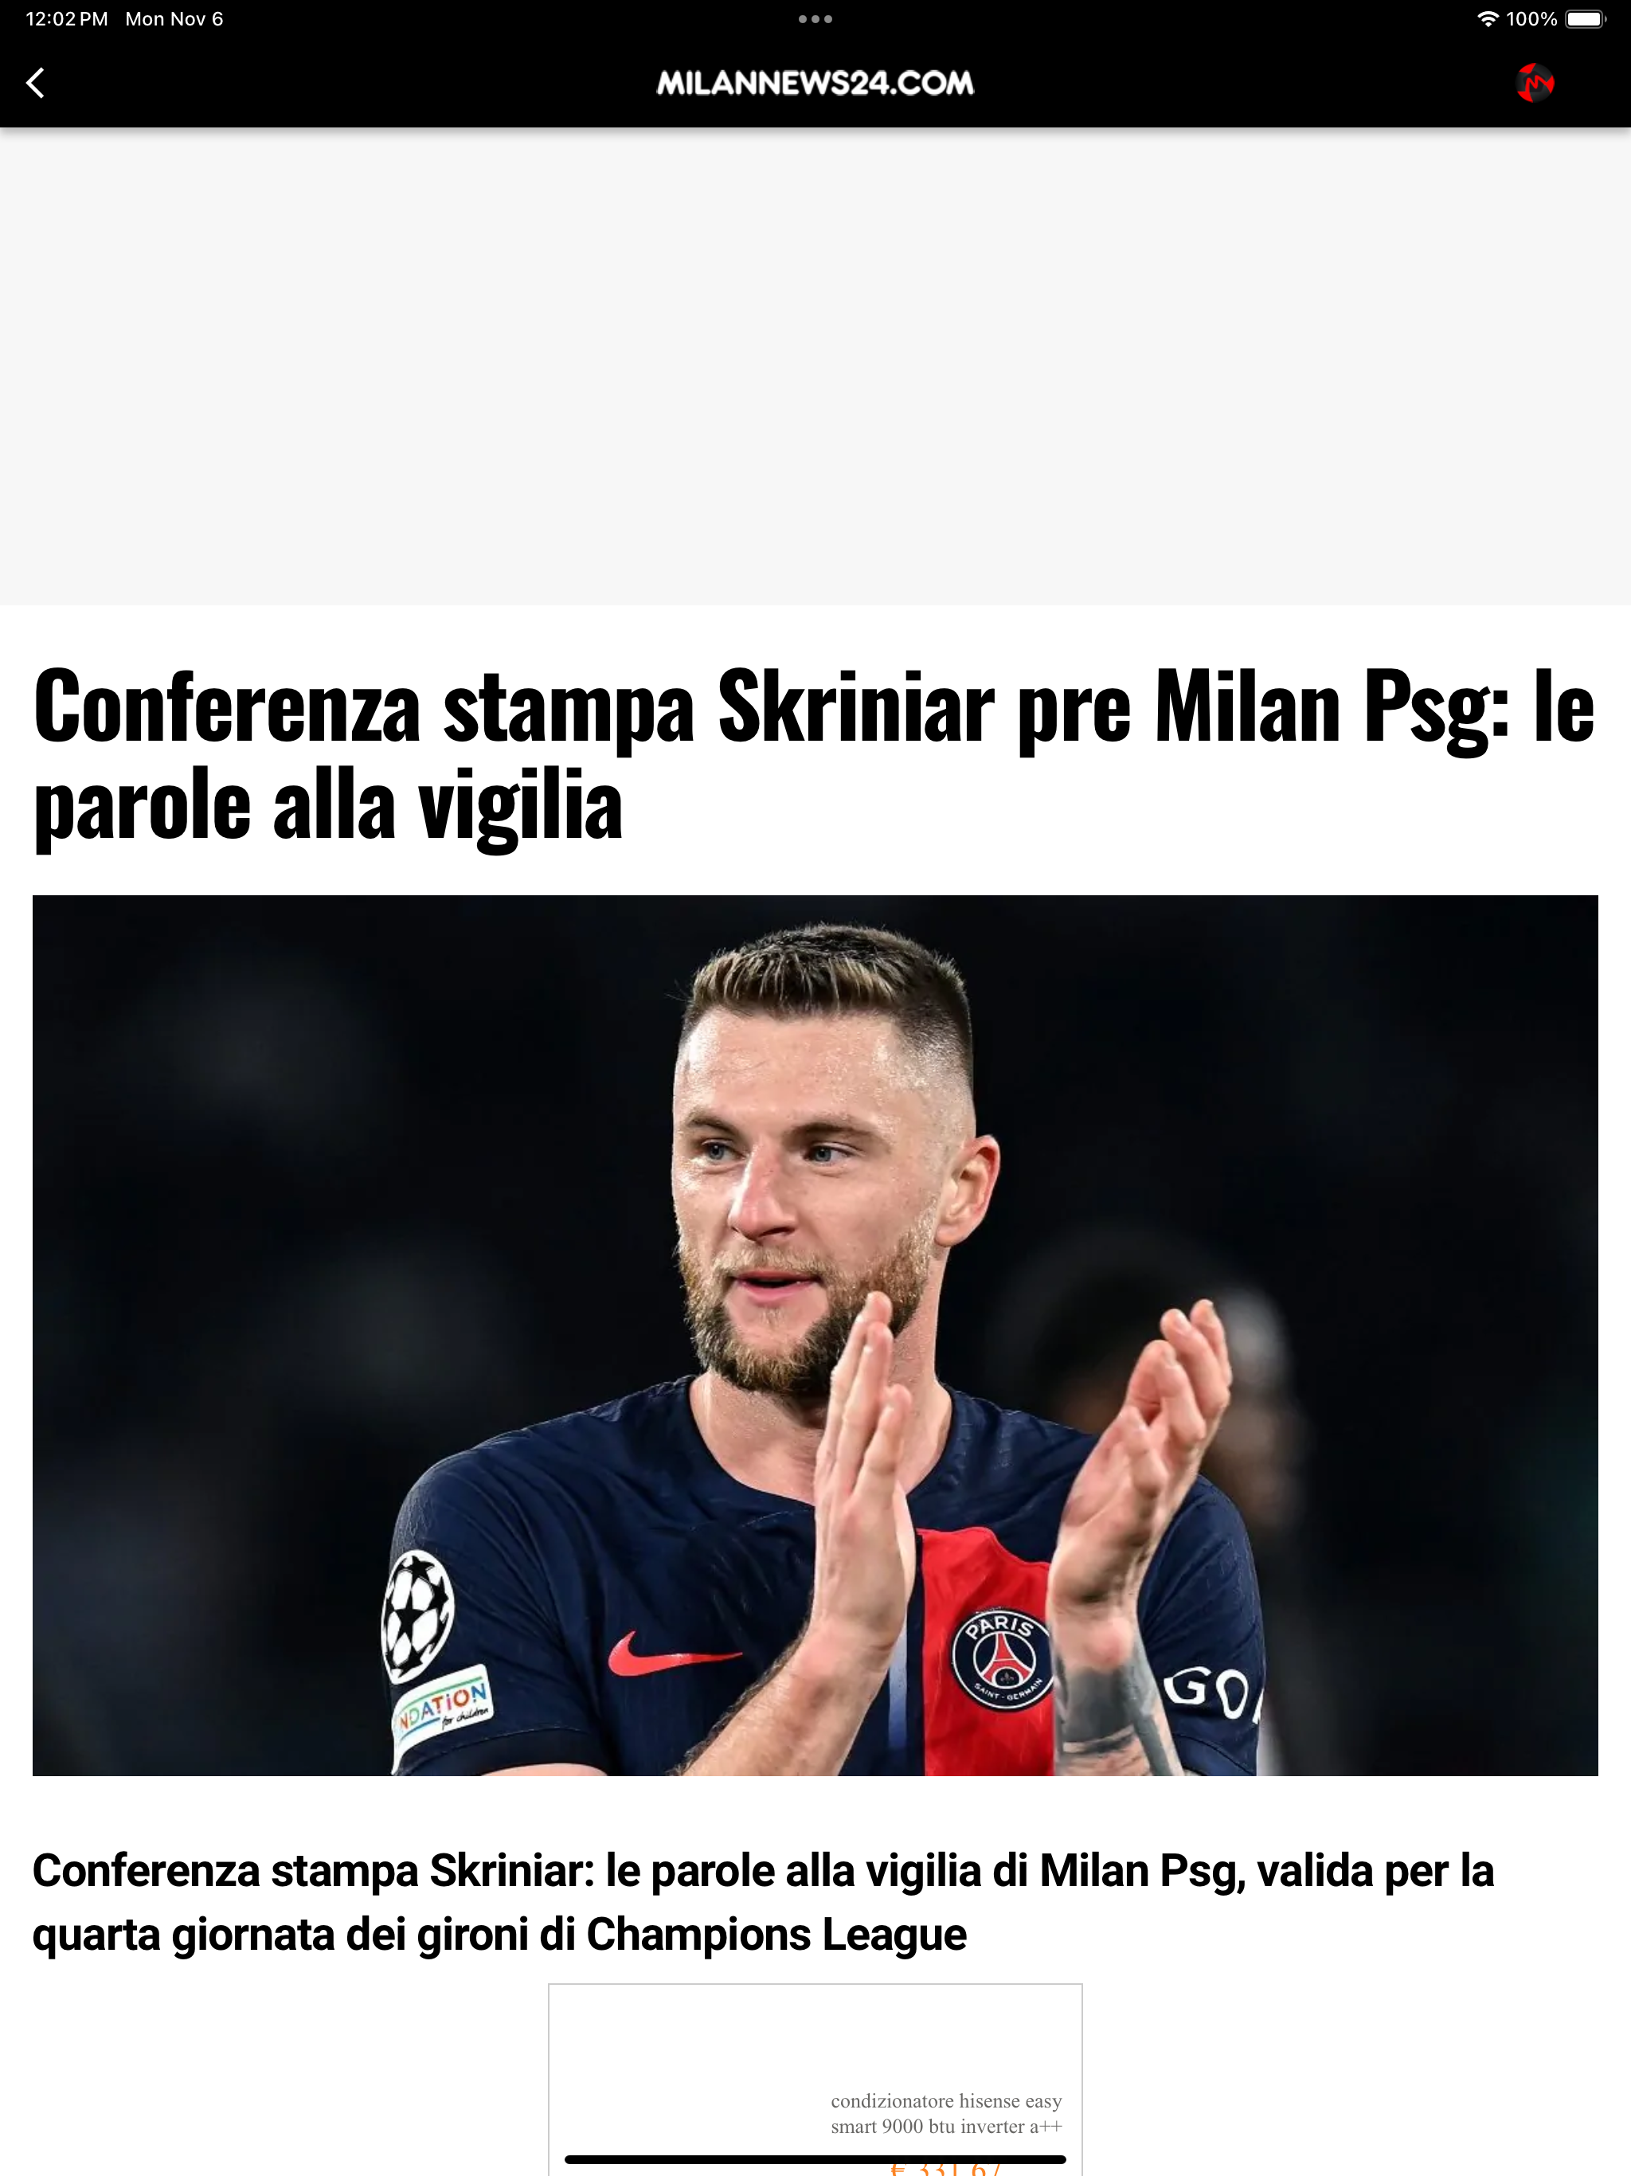The width and height of the screenshot is (1631, 2176).
Task: Open the three-dot multitasking menu
Action: point(815,18)
